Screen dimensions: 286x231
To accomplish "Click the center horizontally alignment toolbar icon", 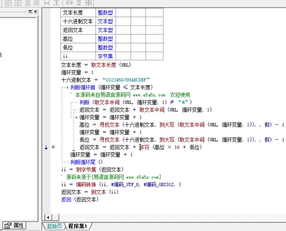I will (9, 3).
